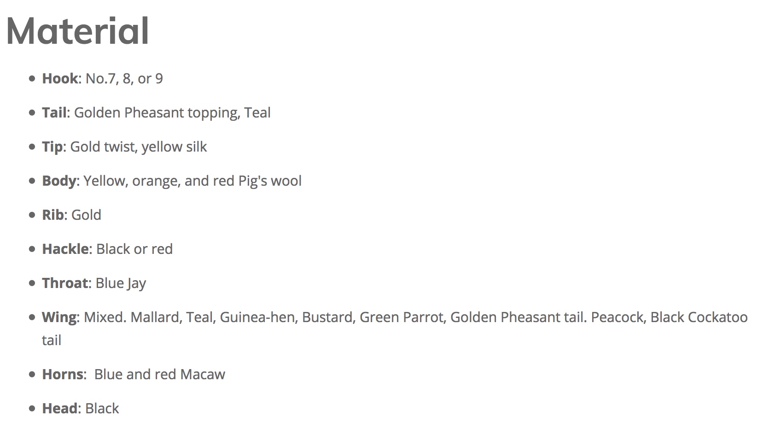Screen dimensions: 769x423
Task: Click the bold Throat label
Action: (x=65, y=283)
